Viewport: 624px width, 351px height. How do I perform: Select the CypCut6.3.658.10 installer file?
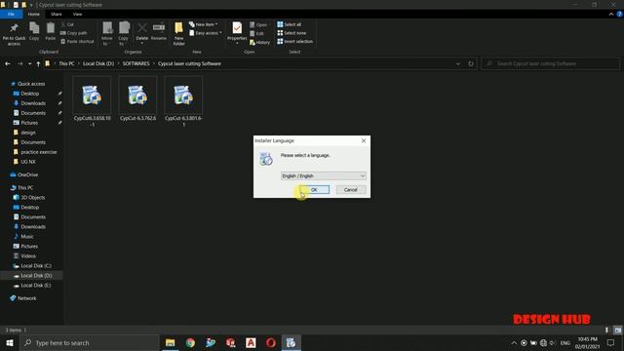(92, 101)
